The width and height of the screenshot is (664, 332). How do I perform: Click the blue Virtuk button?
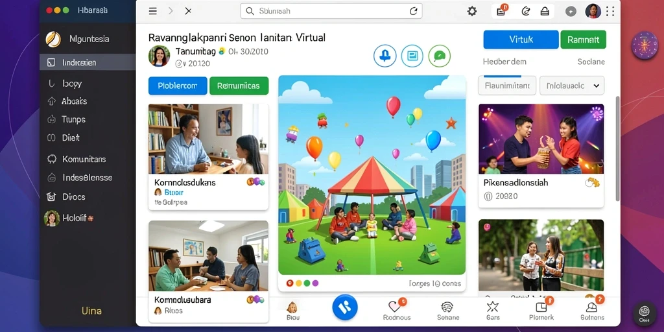(521, 40)
